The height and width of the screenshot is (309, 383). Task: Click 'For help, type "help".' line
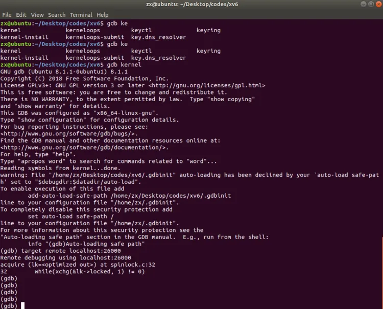(38, 154)
